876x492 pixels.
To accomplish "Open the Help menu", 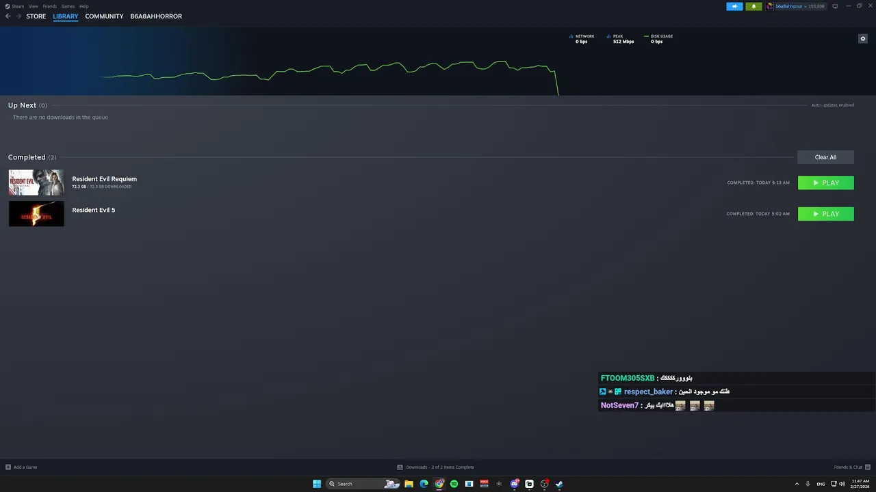I will [83, 6].
